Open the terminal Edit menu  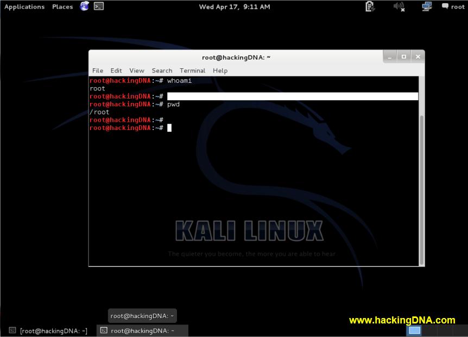pyautogui.click(x=116, y=70)
